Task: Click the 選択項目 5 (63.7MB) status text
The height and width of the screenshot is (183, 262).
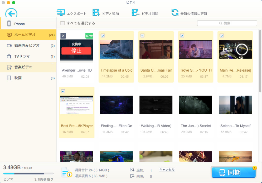Action: point(91,176)
